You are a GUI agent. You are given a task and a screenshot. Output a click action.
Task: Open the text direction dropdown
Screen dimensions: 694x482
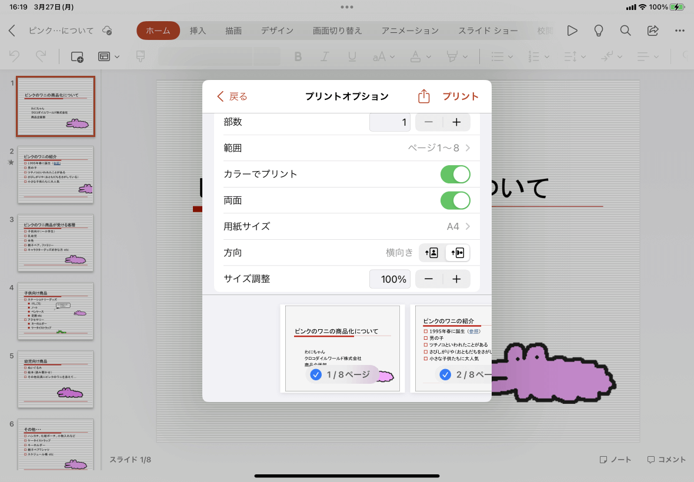(x=611, y=56)
